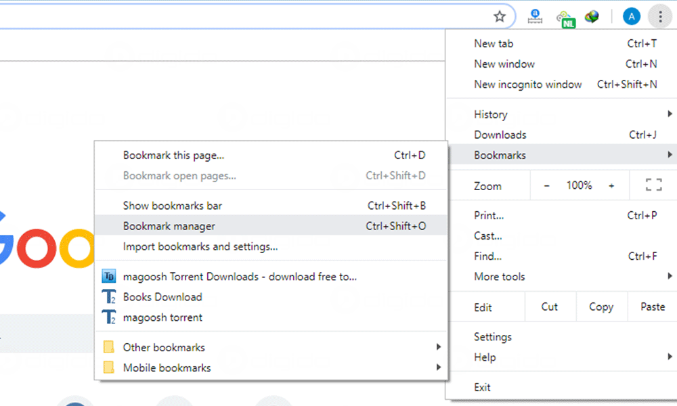
Task: Choose 'Import bookmarks and settings...'
Action: coord(200,246)
